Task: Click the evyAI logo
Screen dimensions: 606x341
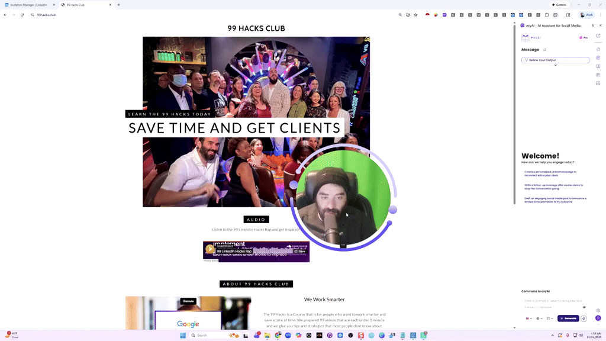Action: click(531, 37)
